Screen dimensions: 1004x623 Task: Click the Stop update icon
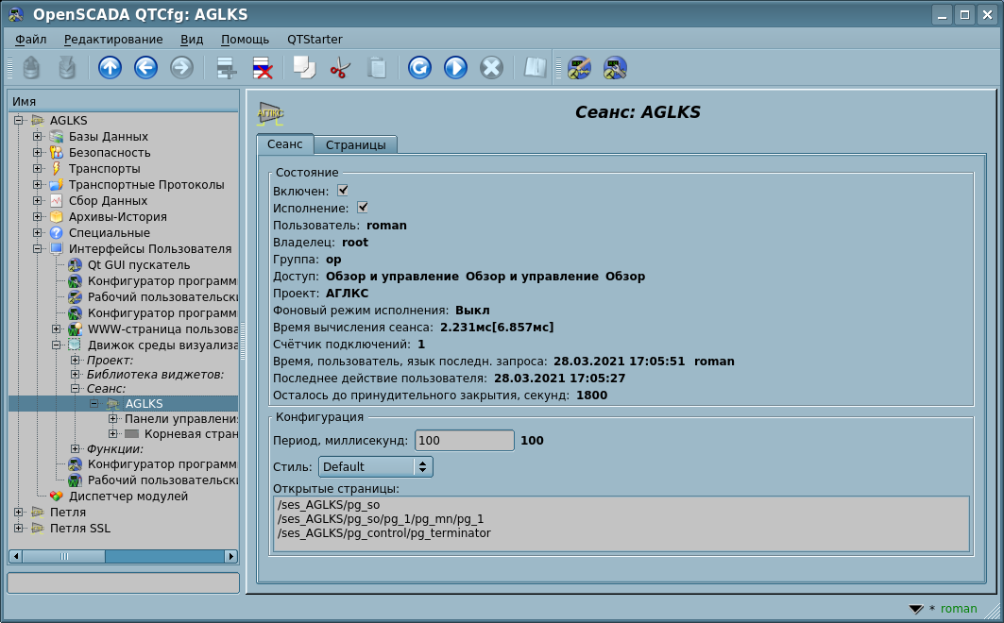(x=491, y=68)
